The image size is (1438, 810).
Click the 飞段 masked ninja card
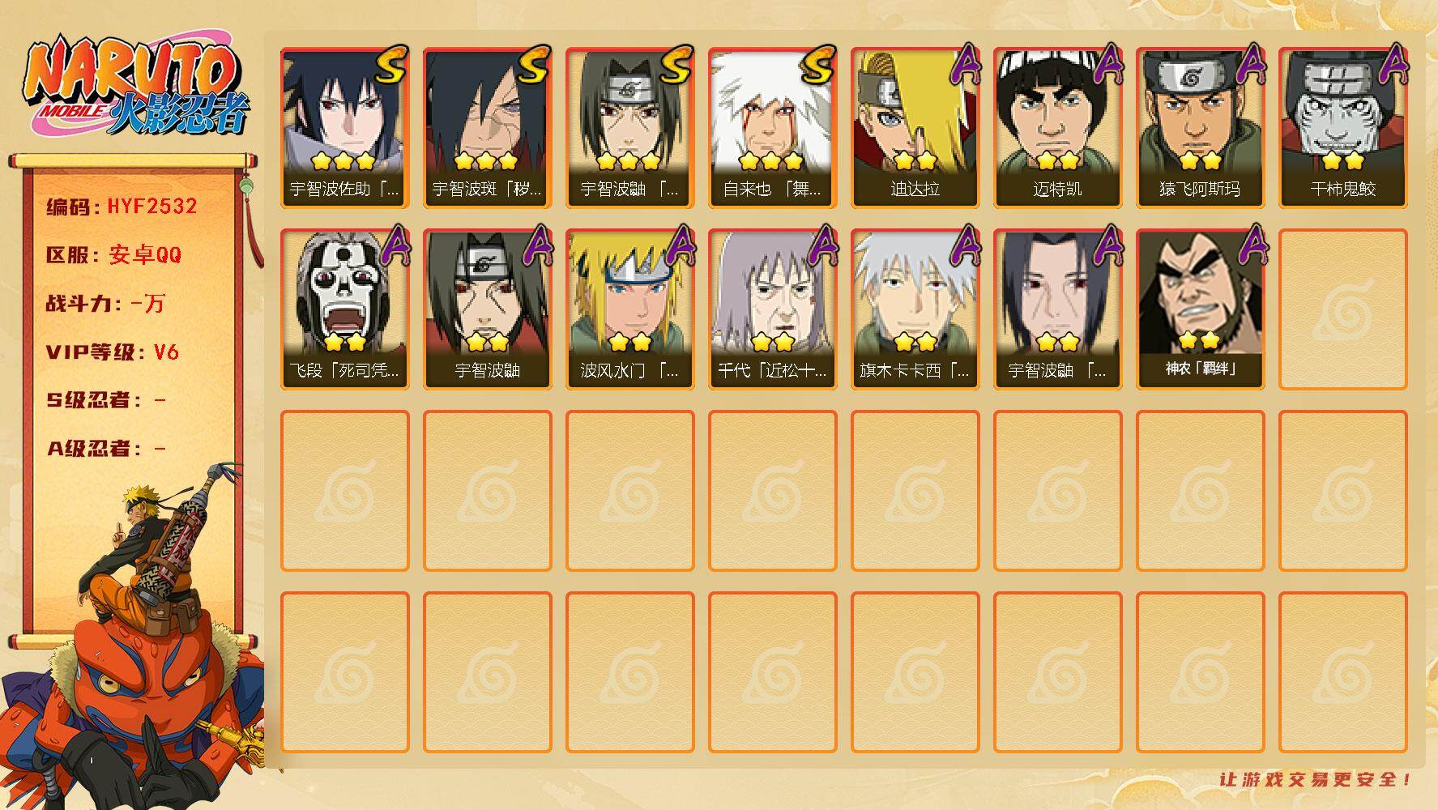pos(344,309)
